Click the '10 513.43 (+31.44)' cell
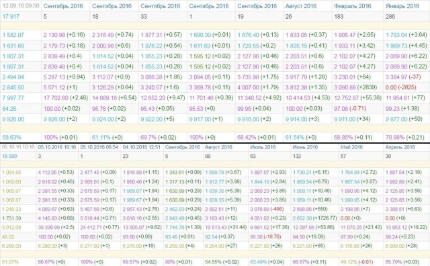The height and width of the screenshot is (266, 430). coord(226,227)
